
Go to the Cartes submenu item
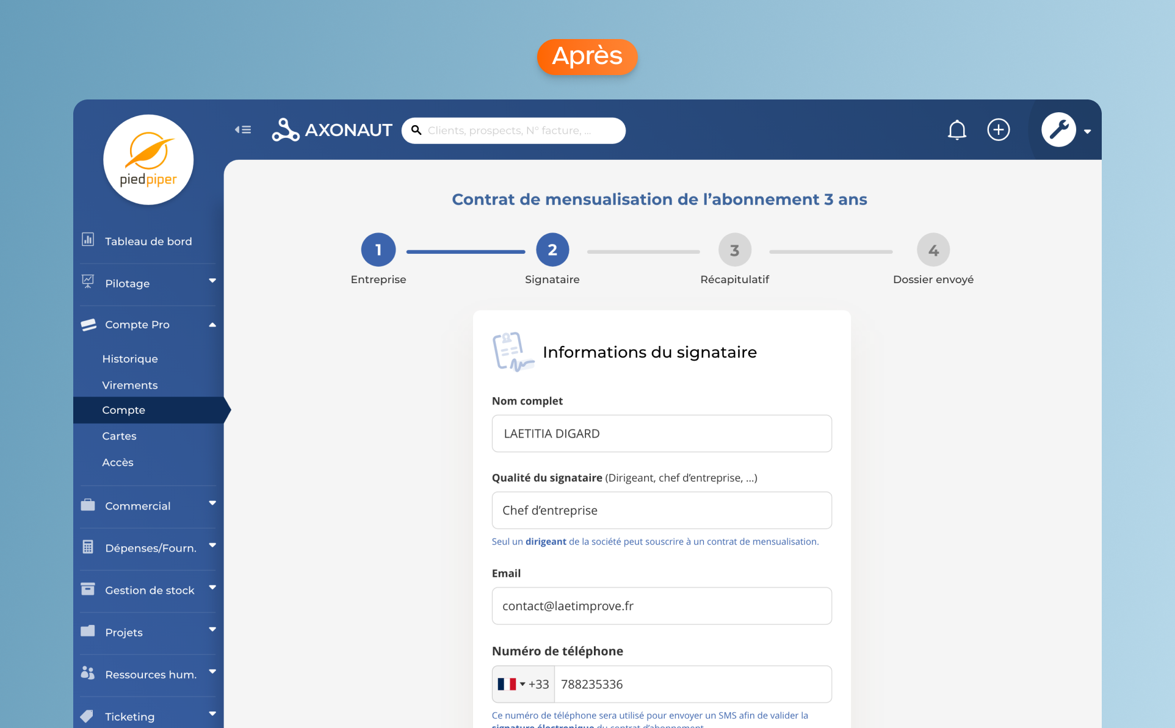[119, 436]
